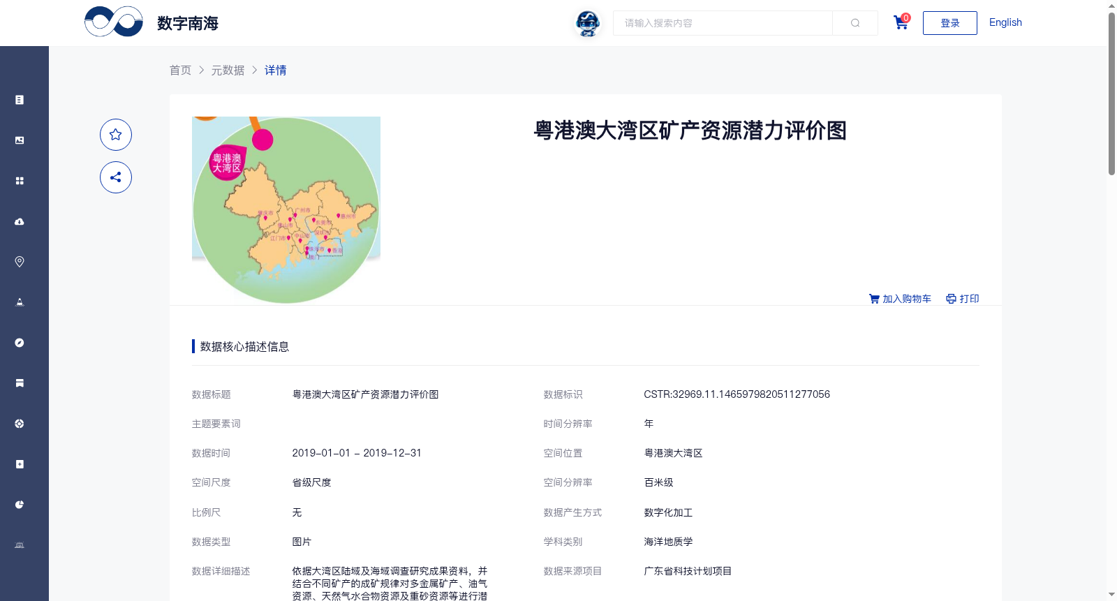Open the plus-square add icon in sidebar
The image size is (1117, 601).
pos(20,464)
